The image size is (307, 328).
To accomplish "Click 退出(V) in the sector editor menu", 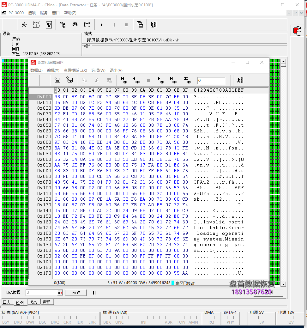I will click(x=116, y=70).
